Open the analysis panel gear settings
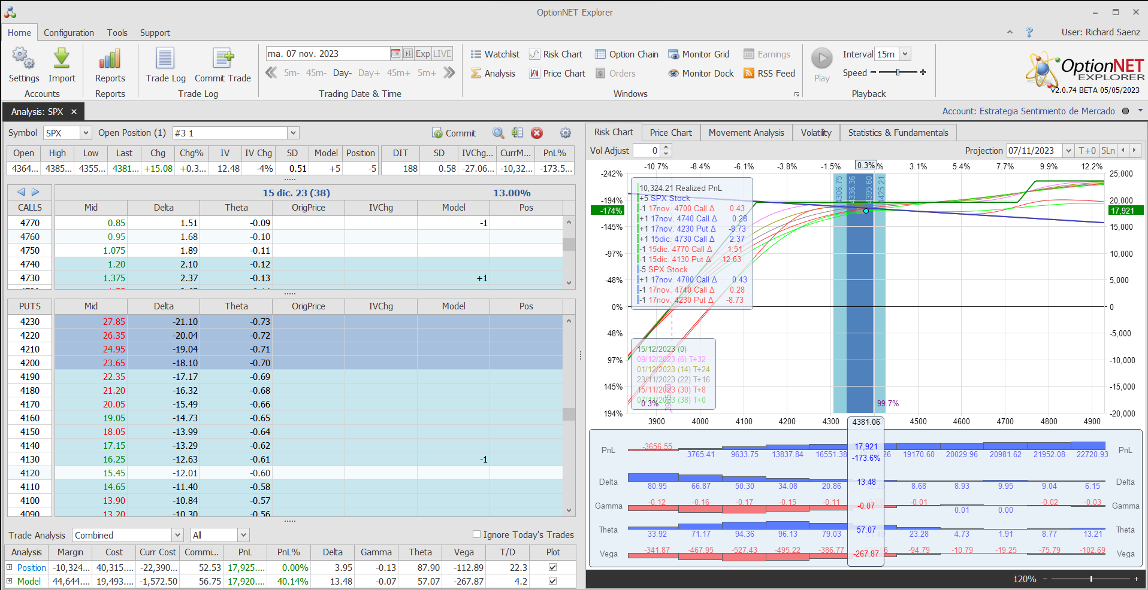The height and width of the screenshot is (590, 1148). click(x=565, y=133)
